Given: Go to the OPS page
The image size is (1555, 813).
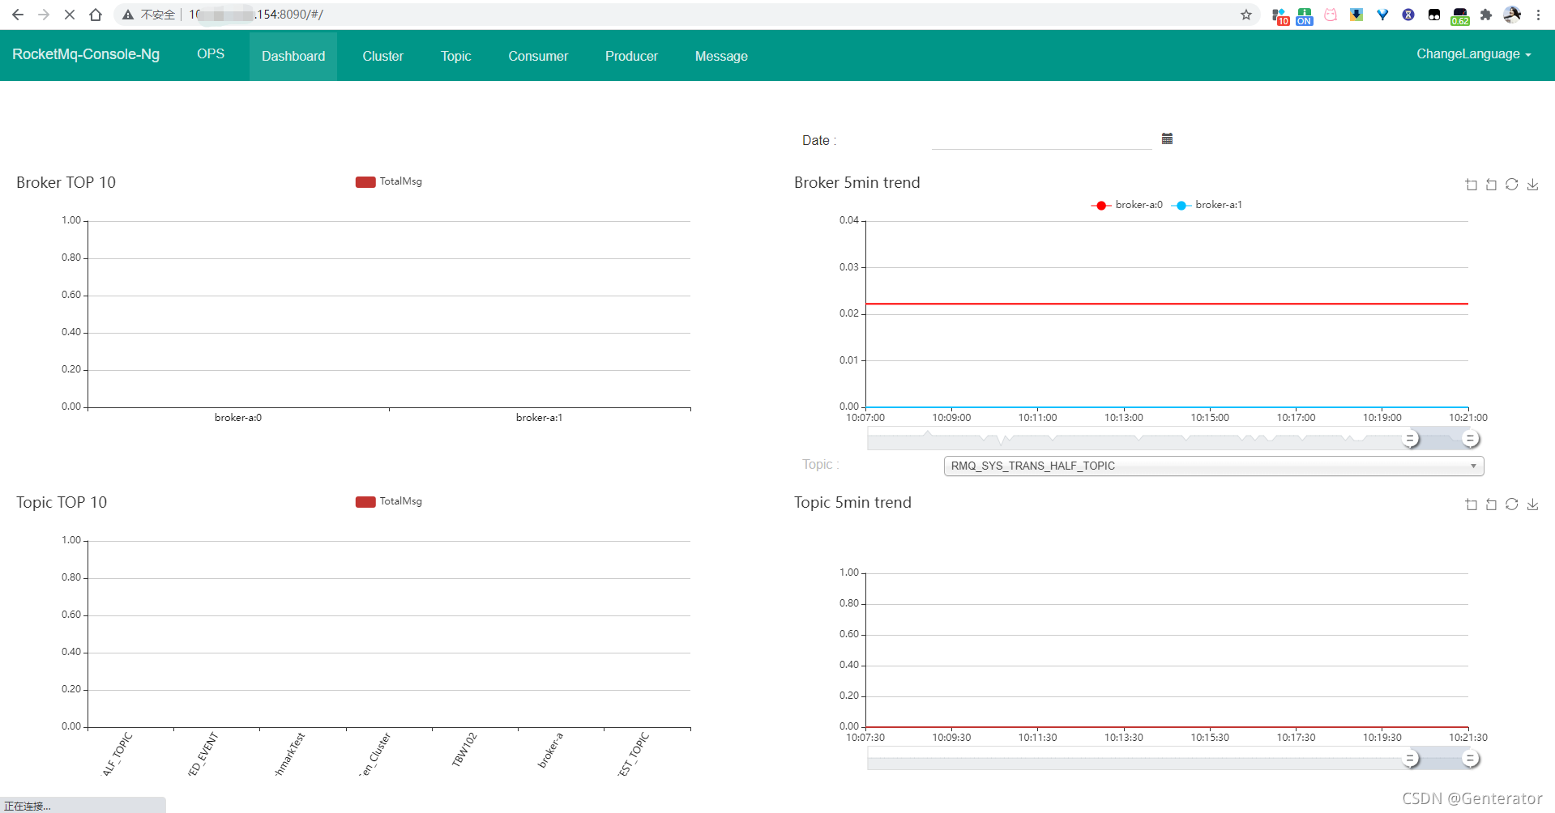Looking at the screenshot, I should (x=211, y=54).
